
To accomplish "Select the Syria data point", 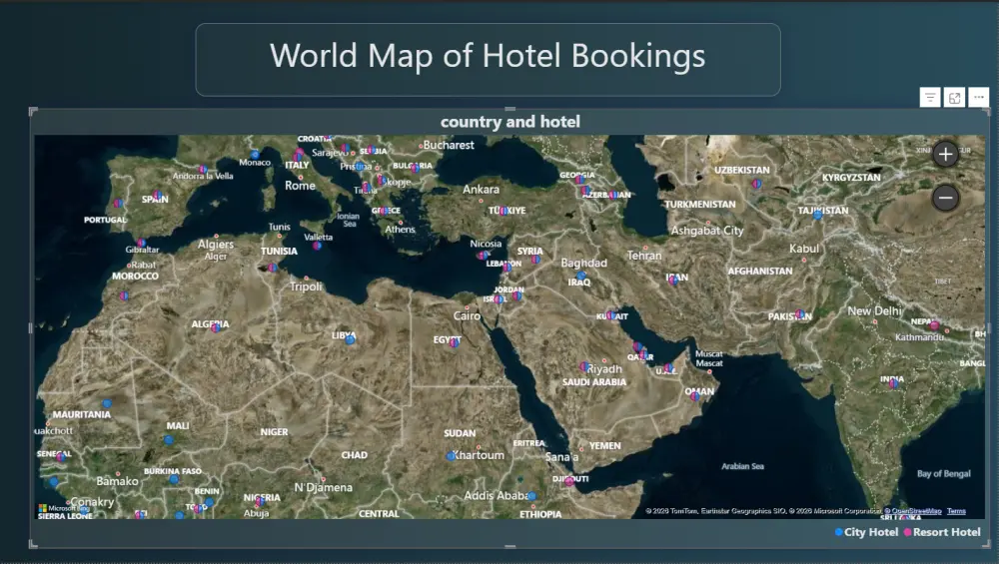I will pyautogui.click(x=535, y=260).
